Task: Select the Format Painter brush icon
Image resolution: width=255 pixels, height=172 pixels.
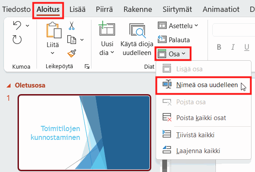Action: (x=72, y=53)
